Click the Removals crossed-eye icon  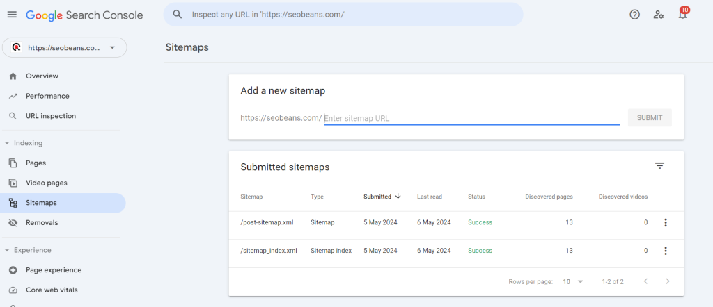[x=13, y=223]
